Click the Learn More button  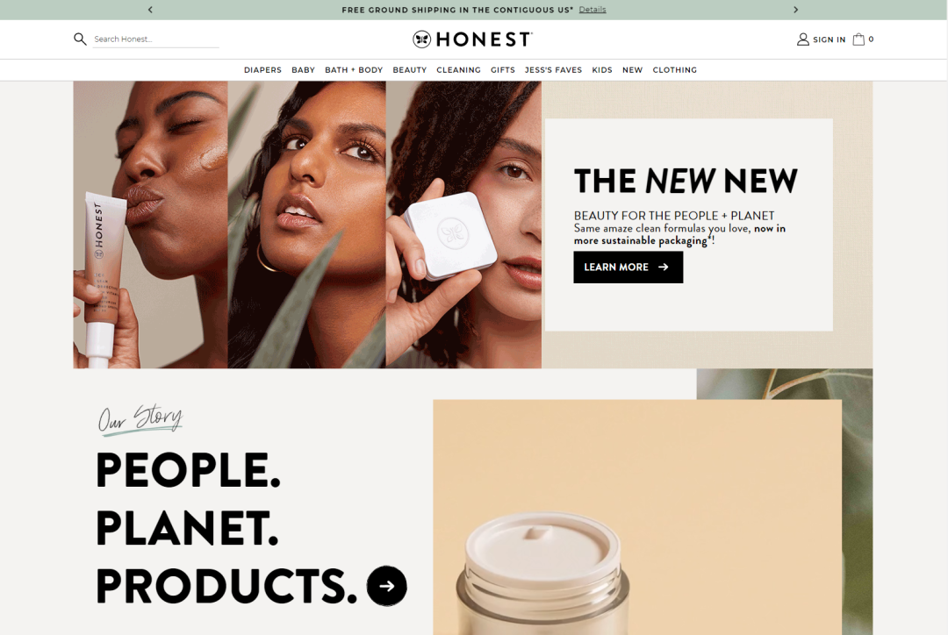pos(628,267)
